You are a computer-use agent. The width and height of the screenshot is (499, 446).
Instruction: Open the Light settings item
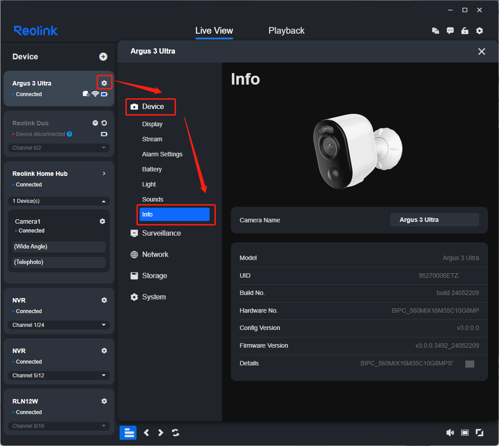tap(149, 184)
